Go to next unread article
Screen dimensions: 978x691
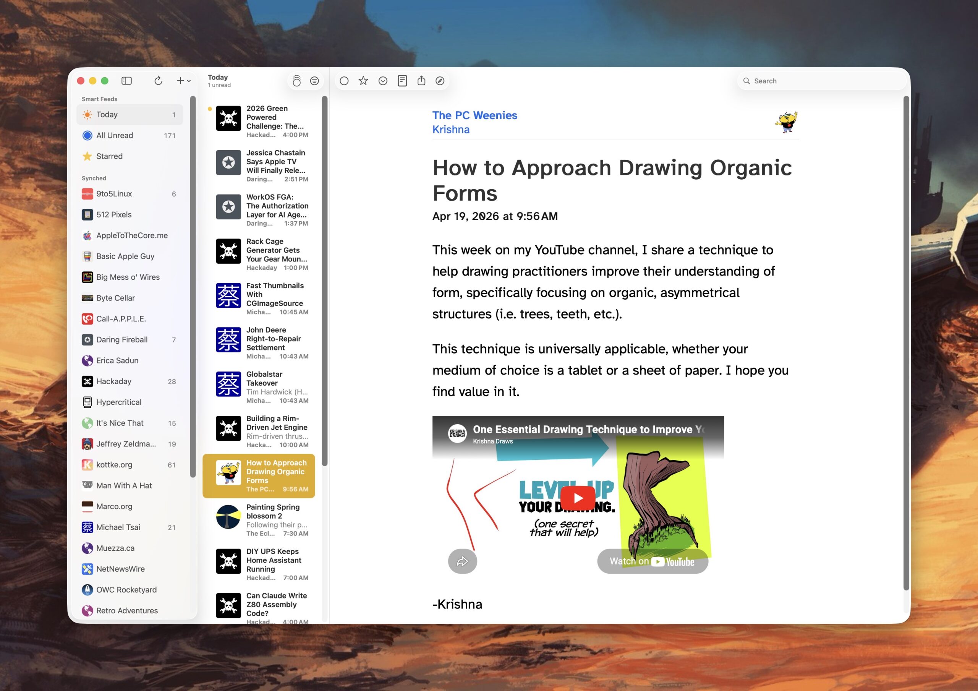[x=382, y=81]
